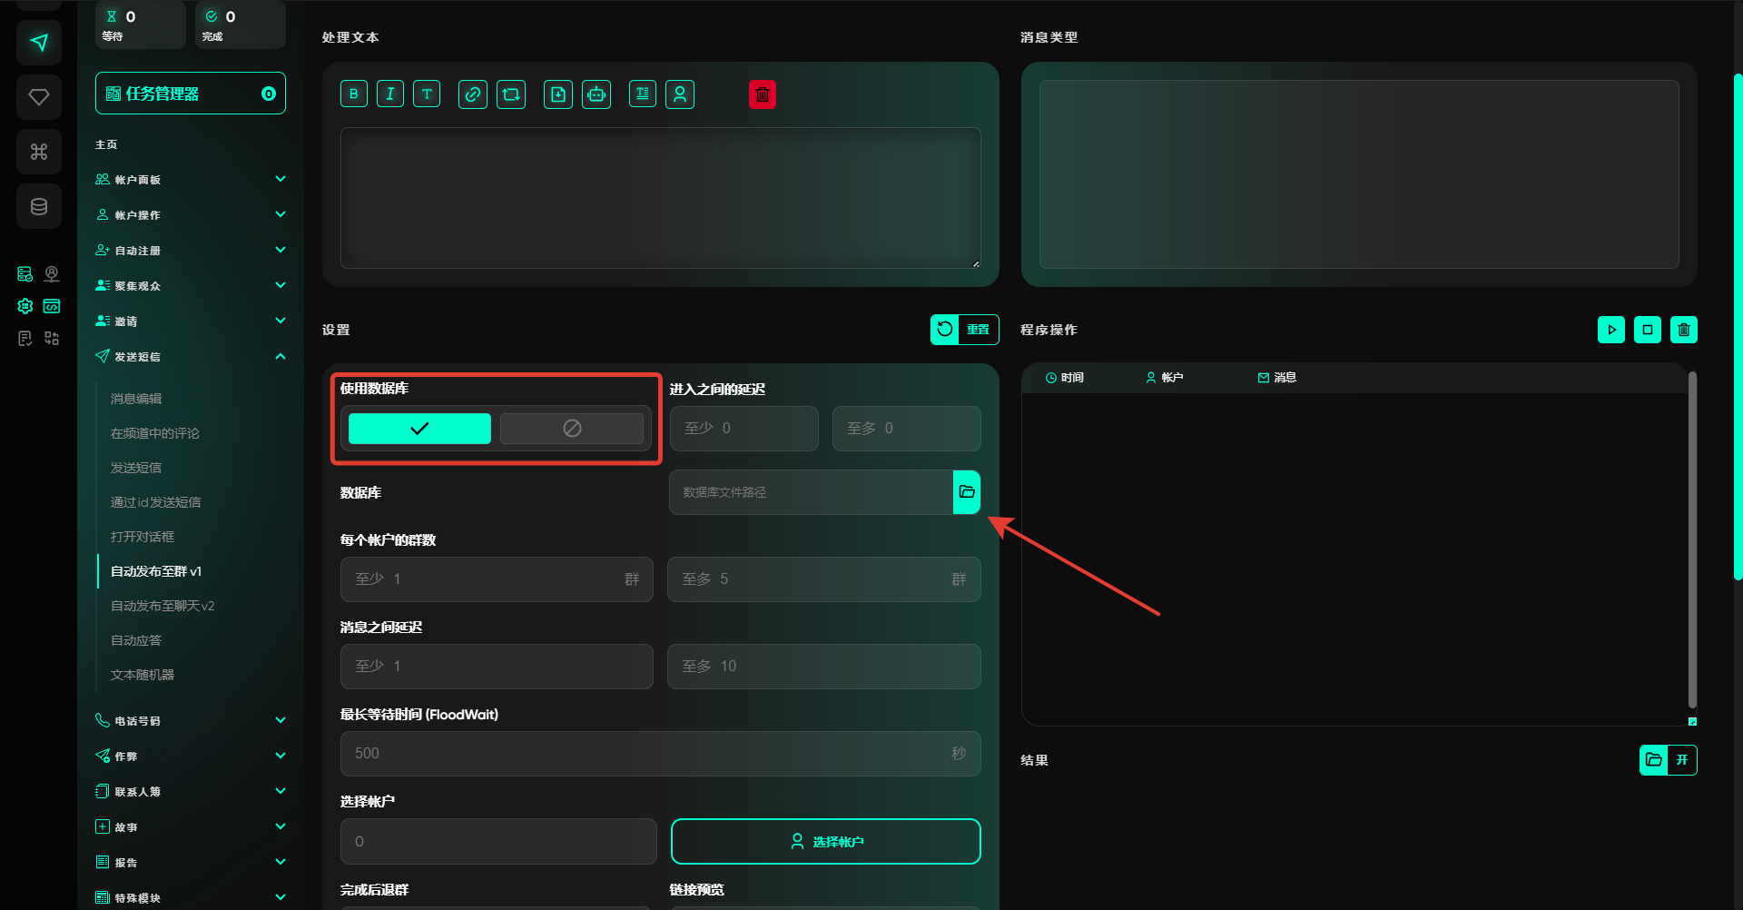Disable 使用数据库 with the prohibit toggle
Viewport: 1743px width, 910px height.
click(572, 429)
